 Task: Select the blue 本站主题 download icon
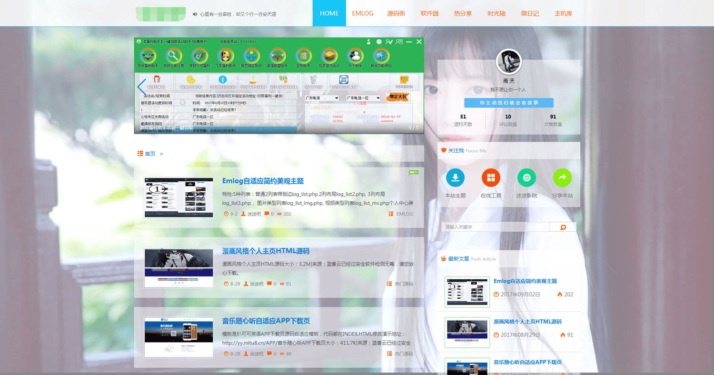(455, 178)
